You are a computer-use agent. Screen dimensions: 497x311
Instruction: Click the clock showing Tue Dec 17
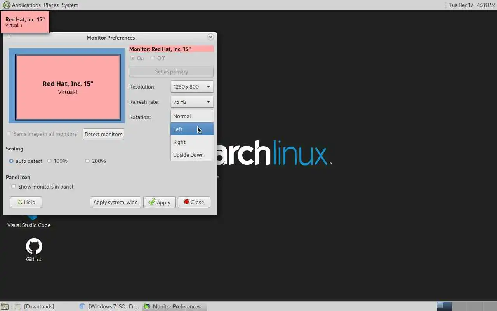pyautogui.click(x=472, y=5)
